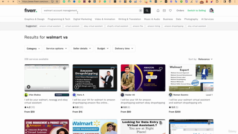Expand the Category filter dropdown
Viewport: 238px width, 134px height.
click(33, 49)
